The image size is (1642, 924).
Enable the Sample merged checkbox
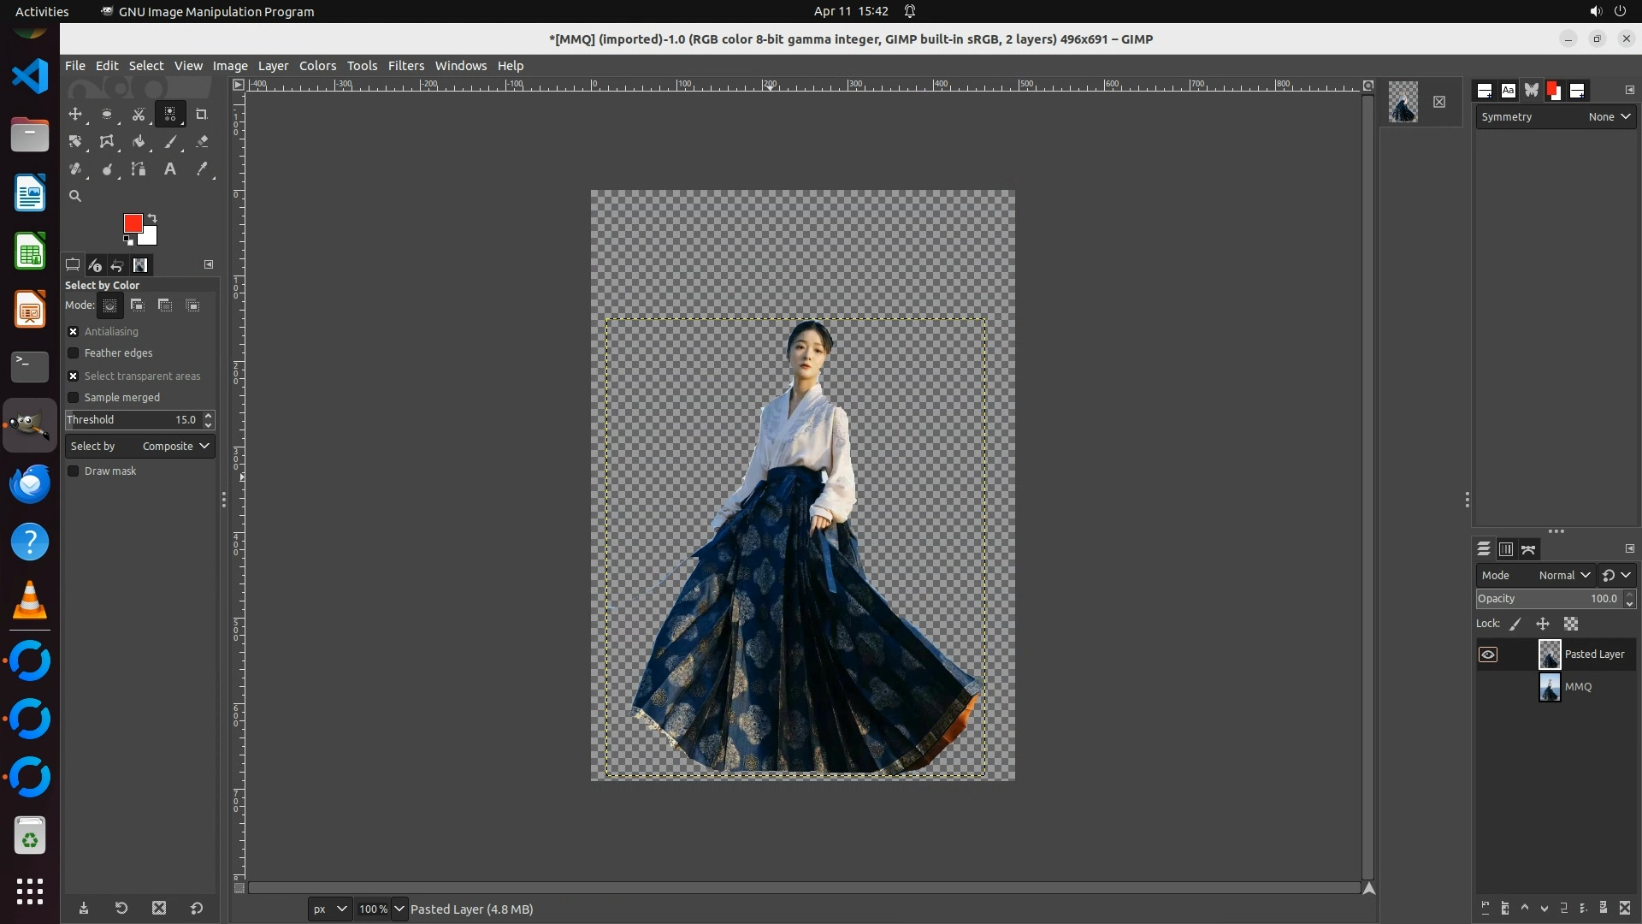click(x=74, y=398)
